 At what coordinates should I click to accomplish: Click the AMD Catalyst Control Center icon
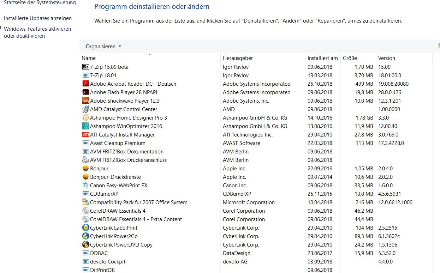[x=85, y=109]
